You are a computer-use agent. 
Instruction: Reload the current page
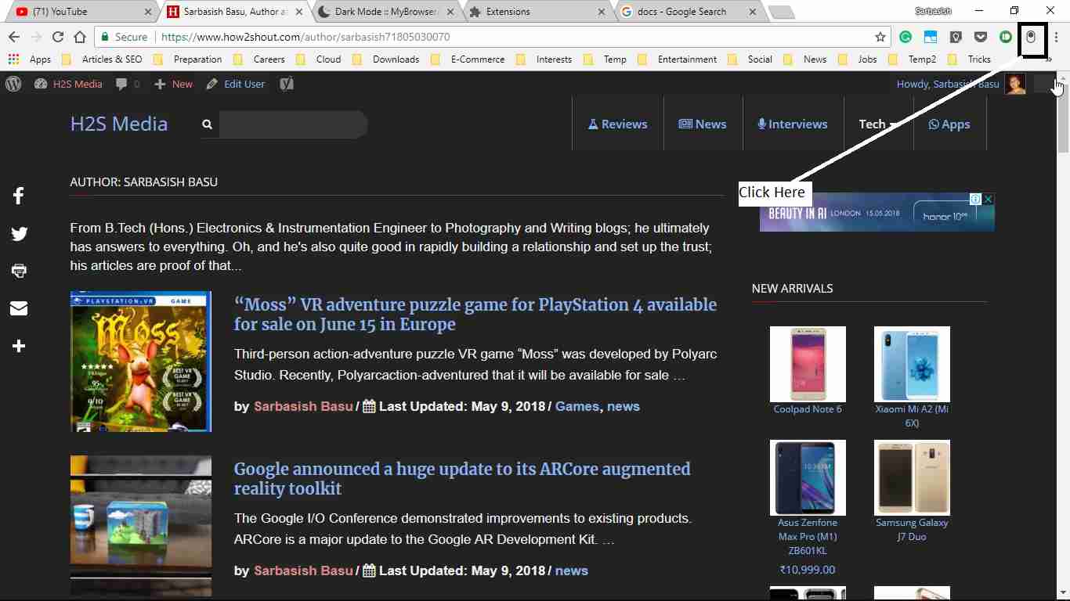(58, 37)
